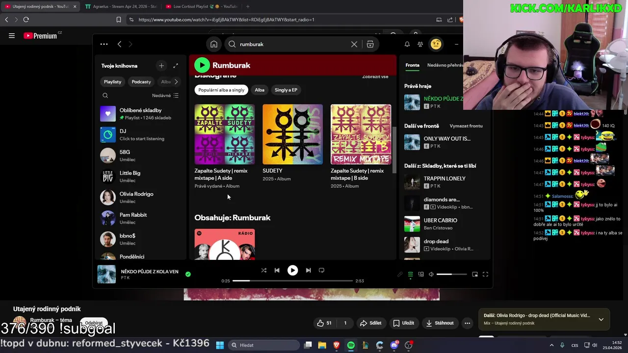Go back in Spotify navigation
The height and width of the screenshot is (353, 628).
(x=119, y=44)
